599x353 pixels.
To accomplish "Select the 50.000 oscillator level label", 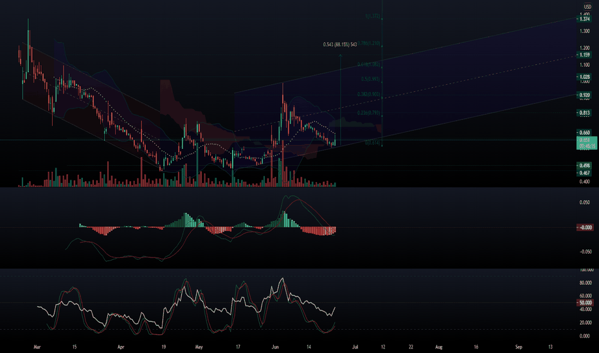I will [x=585, y=303].
